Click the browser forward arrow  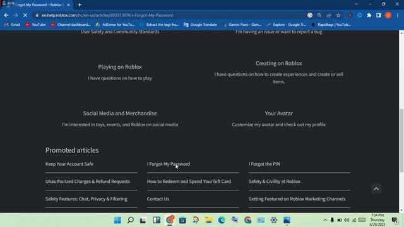click(16, 15)
